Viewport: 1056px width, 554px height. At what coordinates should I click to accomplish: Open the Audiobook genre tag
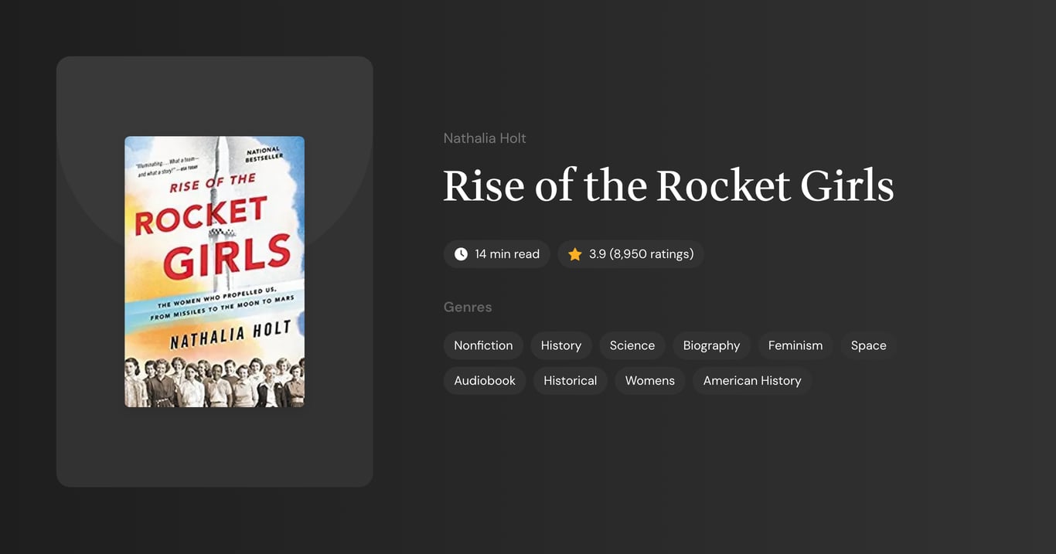click(485, 380)
